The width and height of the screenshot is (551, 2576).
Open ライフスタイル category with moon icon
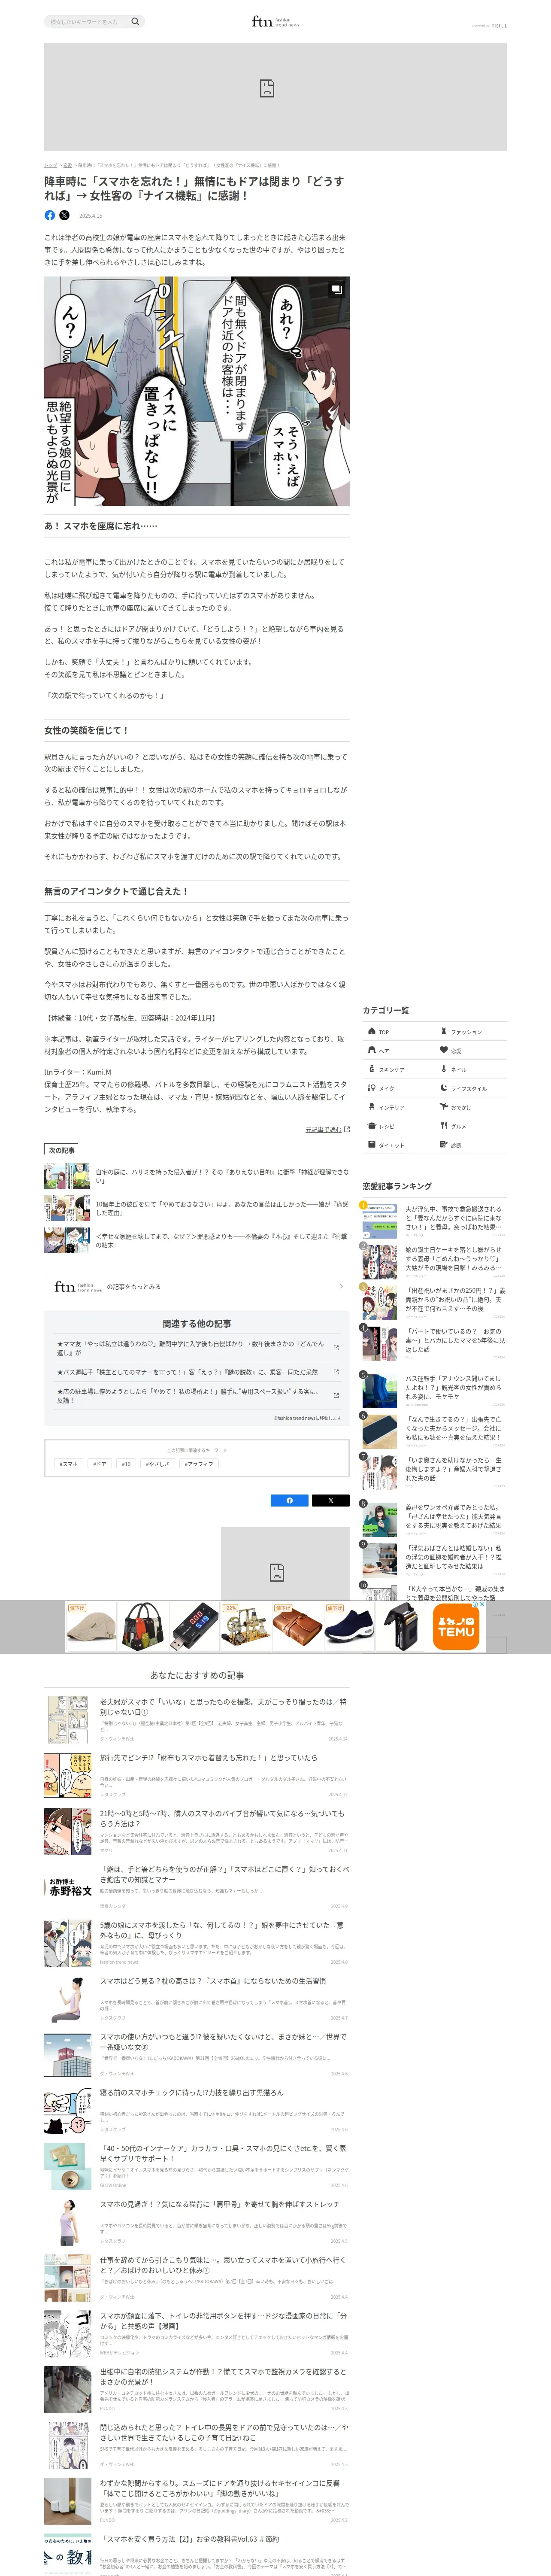[471, 1088]
